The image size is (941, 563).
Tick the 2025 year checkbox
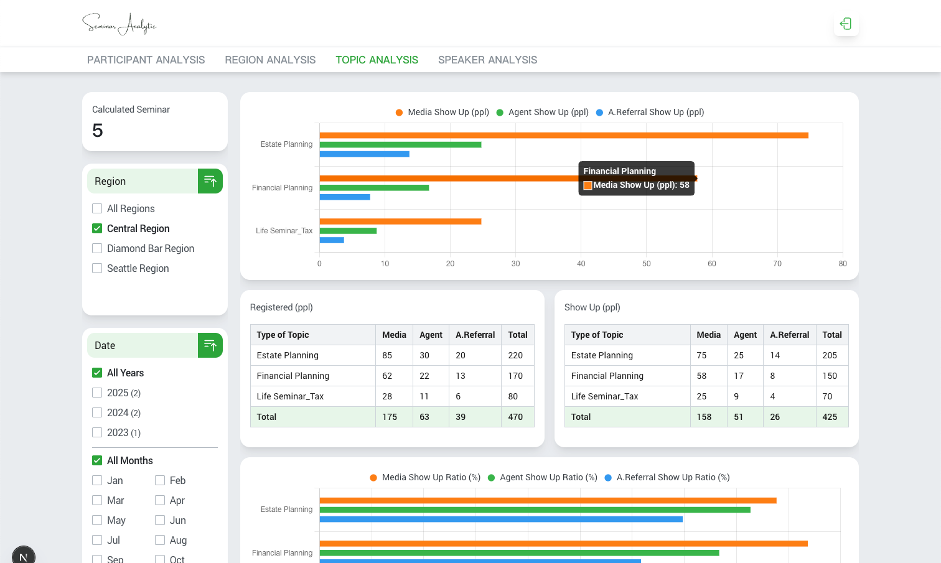pos(97,393)
